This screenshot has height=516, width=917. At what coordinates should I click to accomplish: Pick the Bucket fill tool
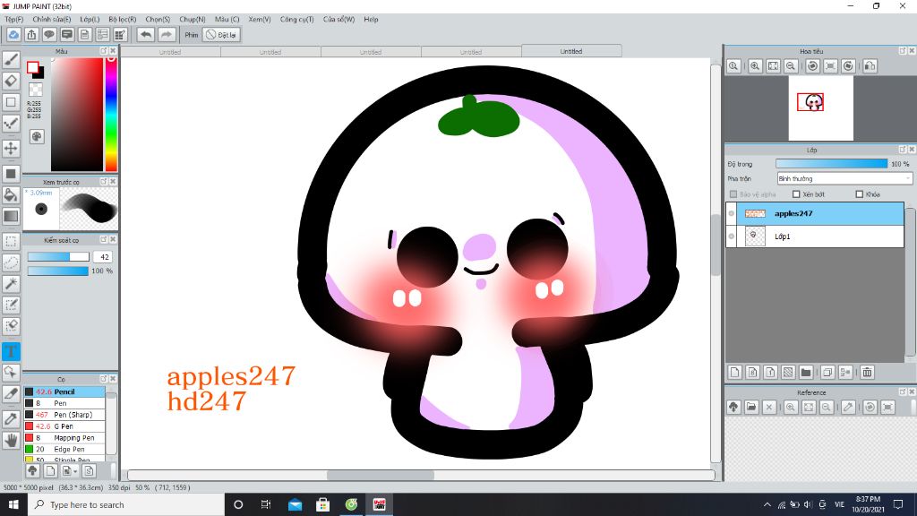pos(11,194)
